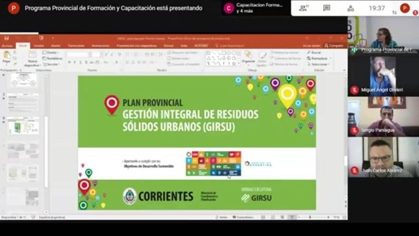Click the zoom percentage value
Viewport: 419px width, 236px height.
[x=336, y=217]
